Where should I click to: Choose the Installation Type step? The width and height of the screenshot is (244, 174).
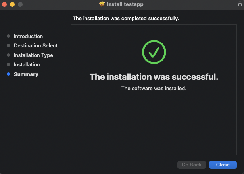(x=33, y=55)
